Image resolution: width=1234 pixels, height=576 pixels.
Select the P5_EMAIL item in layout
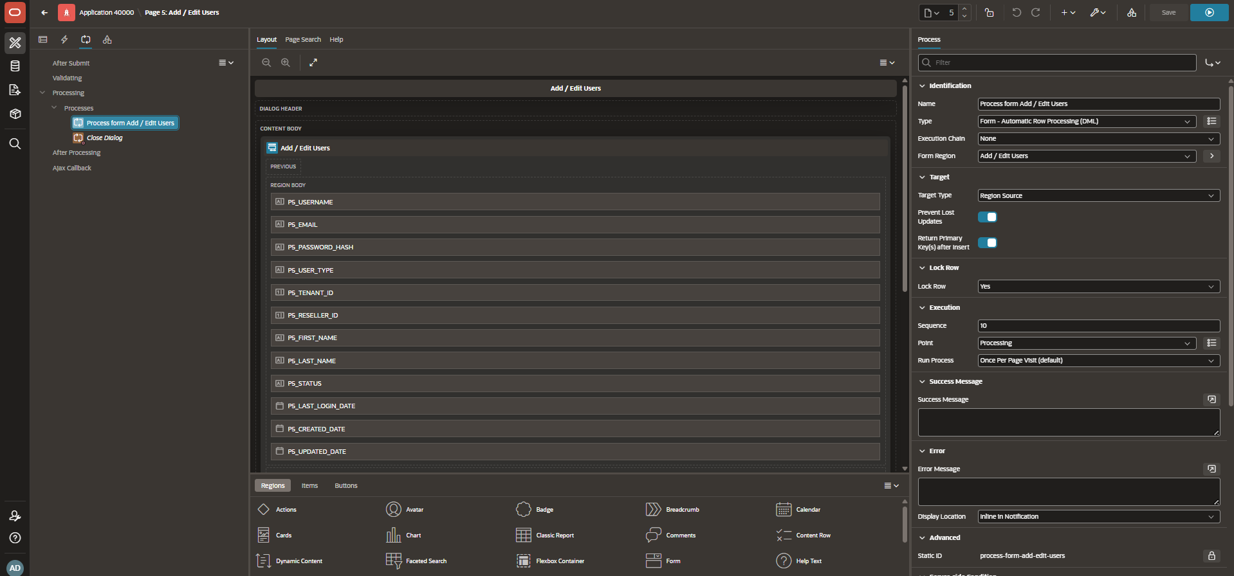(575, 224)
